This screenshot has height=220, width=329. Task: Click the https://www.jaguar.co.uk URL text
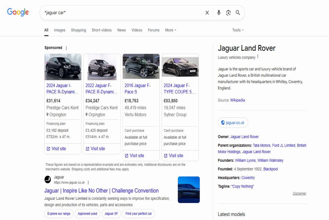69,183
